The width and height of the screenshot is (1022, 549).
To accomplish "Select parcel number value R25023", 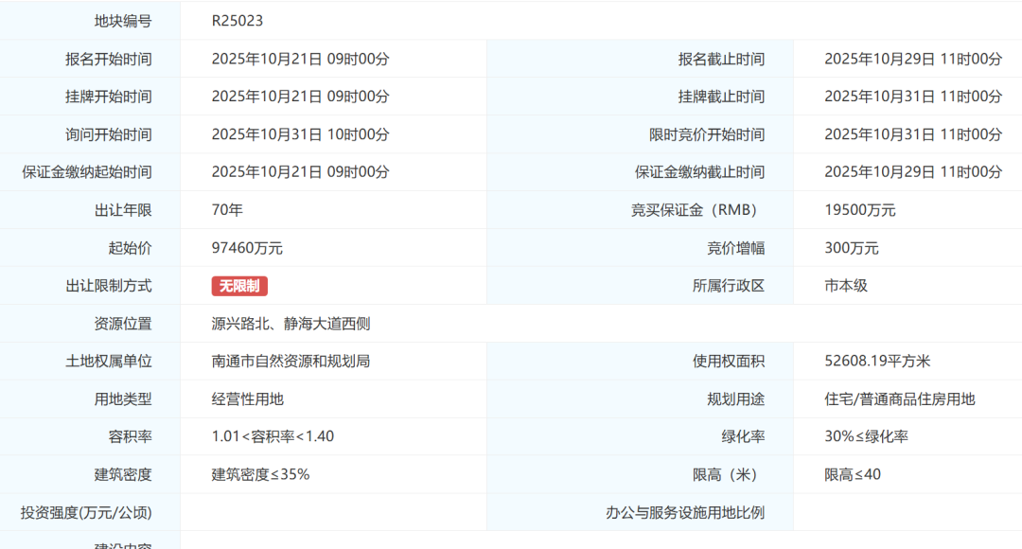I will pyautogui.click(x=238, y=21).
